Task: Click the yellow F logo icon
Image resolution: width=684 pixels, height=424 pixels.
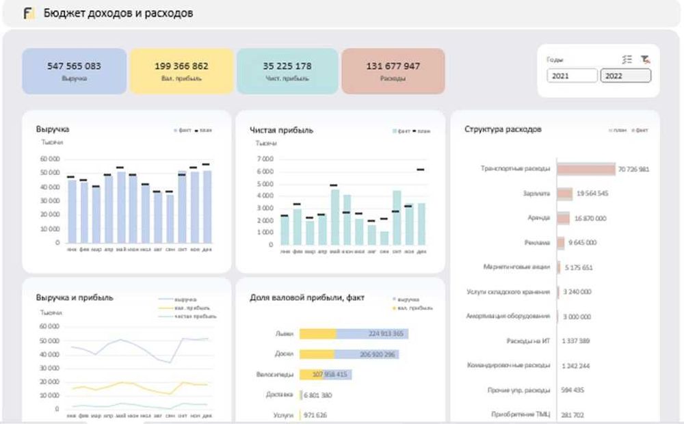Action: pyautogui.click(x=29, y=13)
